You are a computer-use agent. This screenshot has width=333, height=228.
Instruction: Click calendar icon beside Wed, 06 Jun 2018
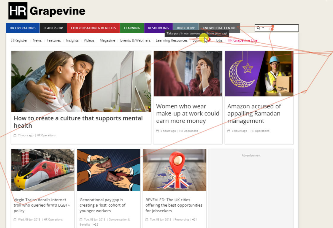click(15, 219)
